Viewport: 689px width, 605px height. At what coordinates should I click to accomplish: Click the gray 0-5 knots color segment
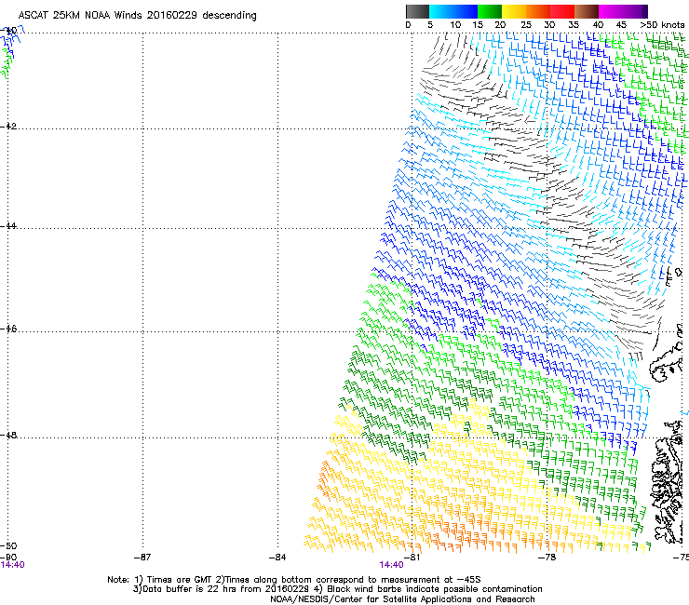[x=417, y=11]
